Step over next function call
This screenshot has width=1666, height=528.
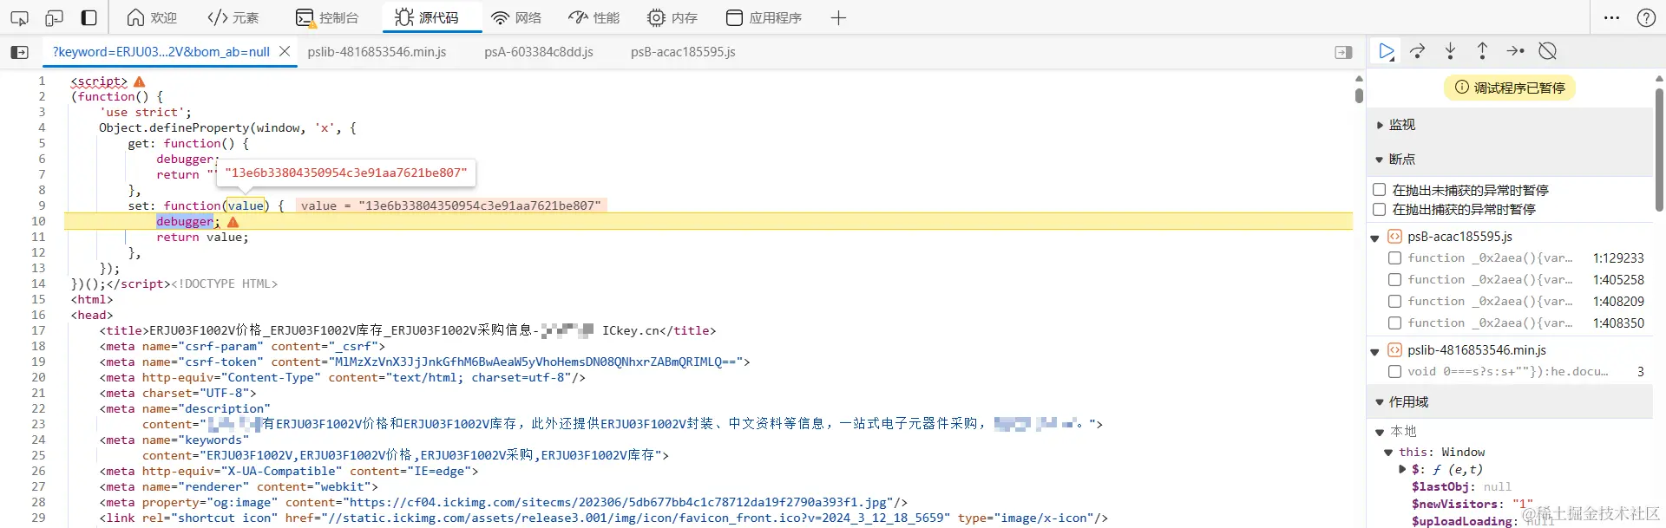pos(1418,52)
